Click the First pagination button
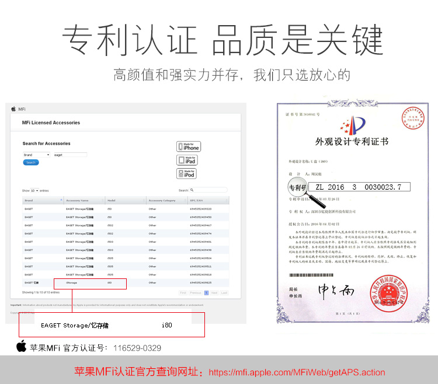 click(183, 293)
